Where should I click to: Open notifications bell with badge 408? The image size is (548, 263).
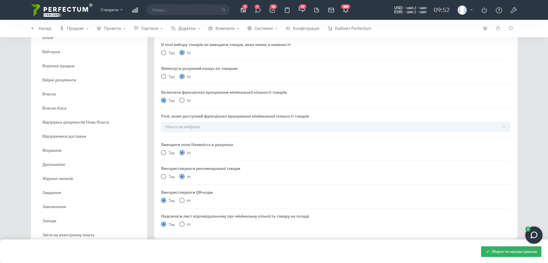(346, 10)
